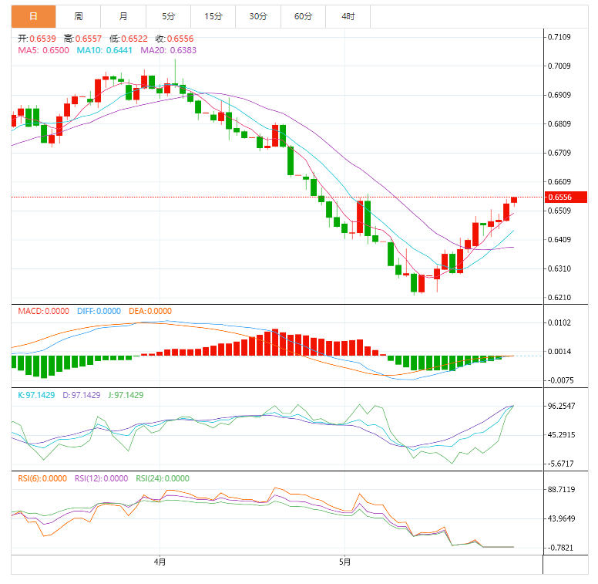Click the 88.7119 RSI axis value

coord(561,489)
